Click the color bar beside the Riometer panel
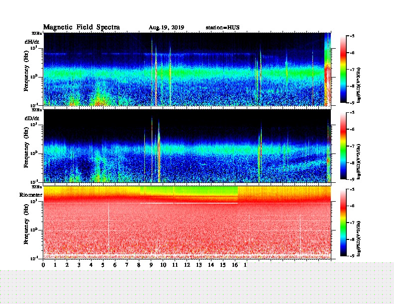394x304 pixels. [x=343, y=223]
